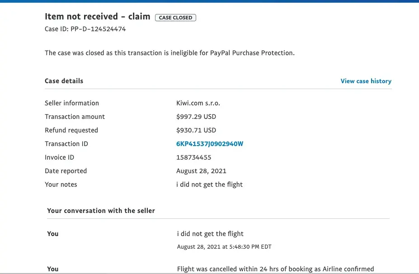Click the Transaction amount label
The height and width of the screenshot is (274, 419).
(75, 117)
